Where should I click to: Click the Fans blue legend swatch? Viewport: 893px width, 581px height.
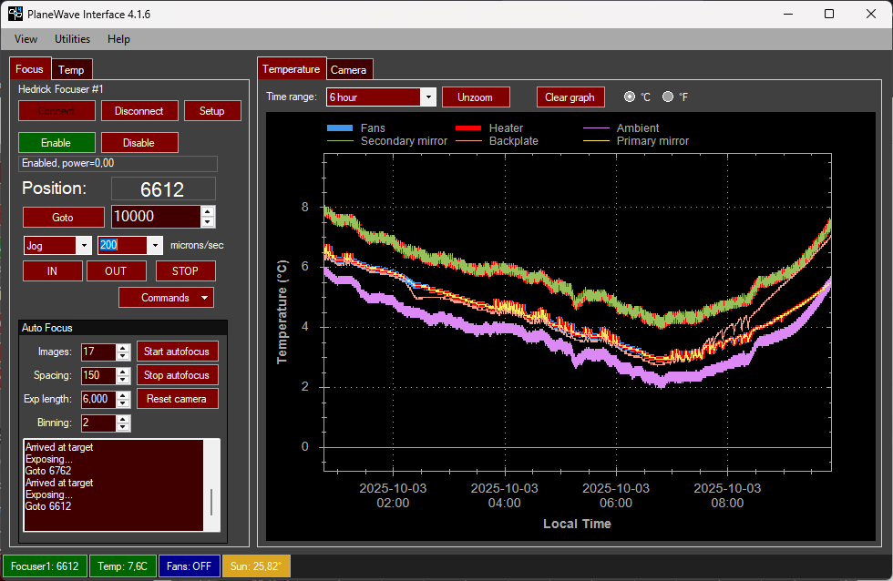tap(339, 128)
